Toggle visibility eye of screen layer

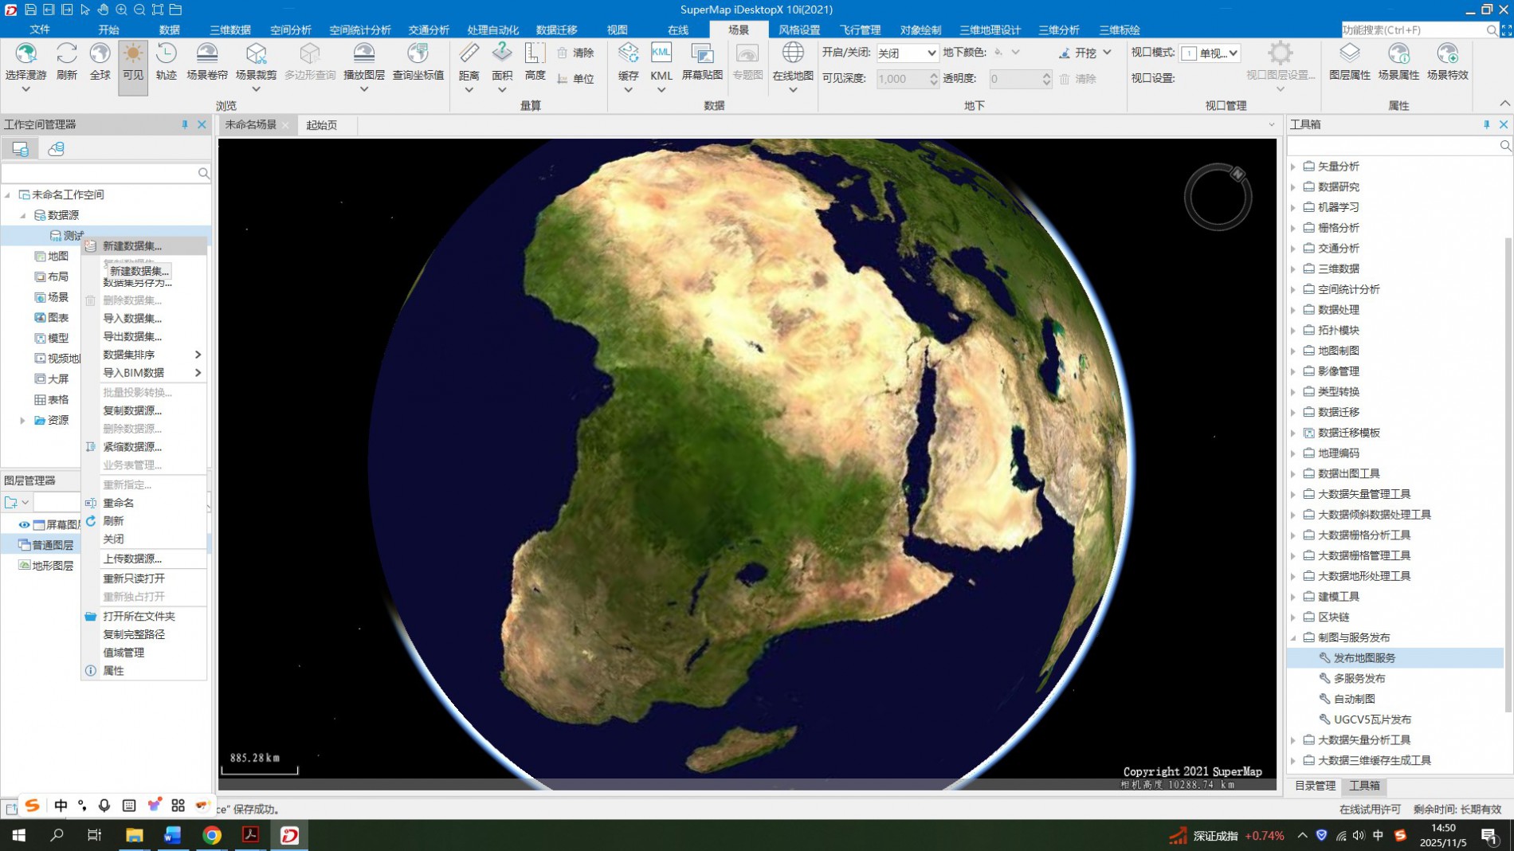click(24, 524)
